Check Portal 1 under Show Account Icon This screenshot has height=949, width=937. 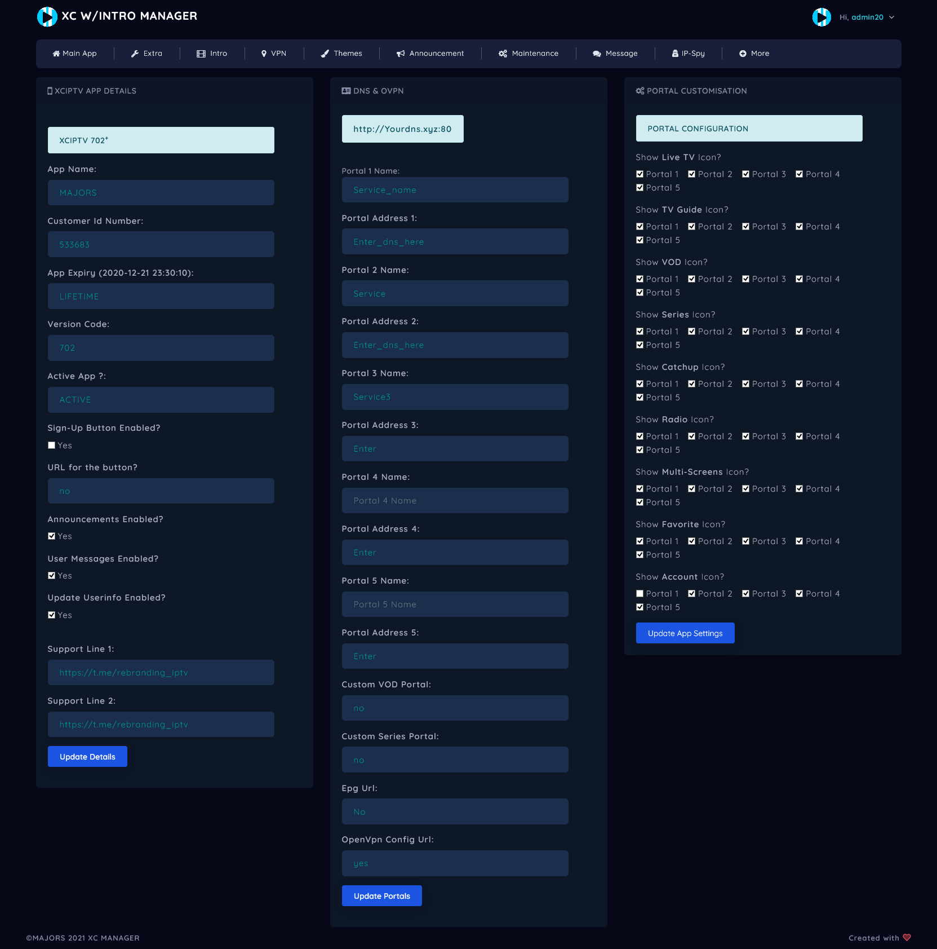click(640, 594)
